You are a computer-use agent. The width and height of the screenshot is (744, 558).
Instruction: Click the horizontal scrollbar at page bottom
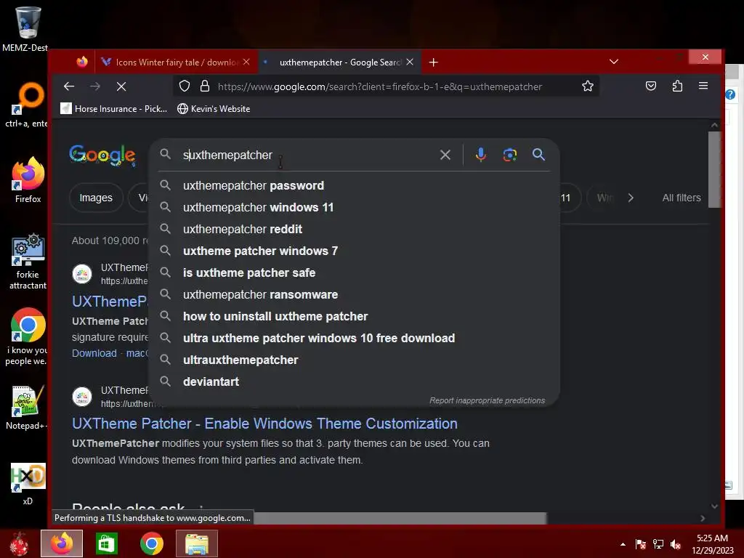(400, 518)
